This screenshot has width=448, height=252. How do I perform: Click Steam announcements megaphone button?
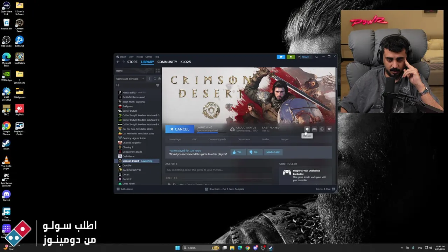tap(281, 57)
